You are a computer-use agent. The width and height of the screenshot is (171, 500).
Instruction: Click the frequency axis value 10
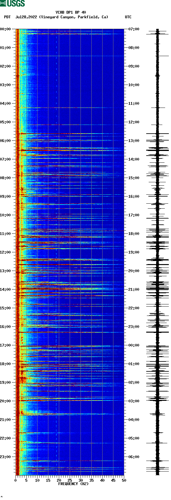pos(37,480)
